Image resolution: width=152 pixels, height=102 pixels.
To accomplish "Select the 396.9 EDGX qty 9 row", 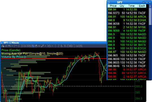I will click(127, 20).
